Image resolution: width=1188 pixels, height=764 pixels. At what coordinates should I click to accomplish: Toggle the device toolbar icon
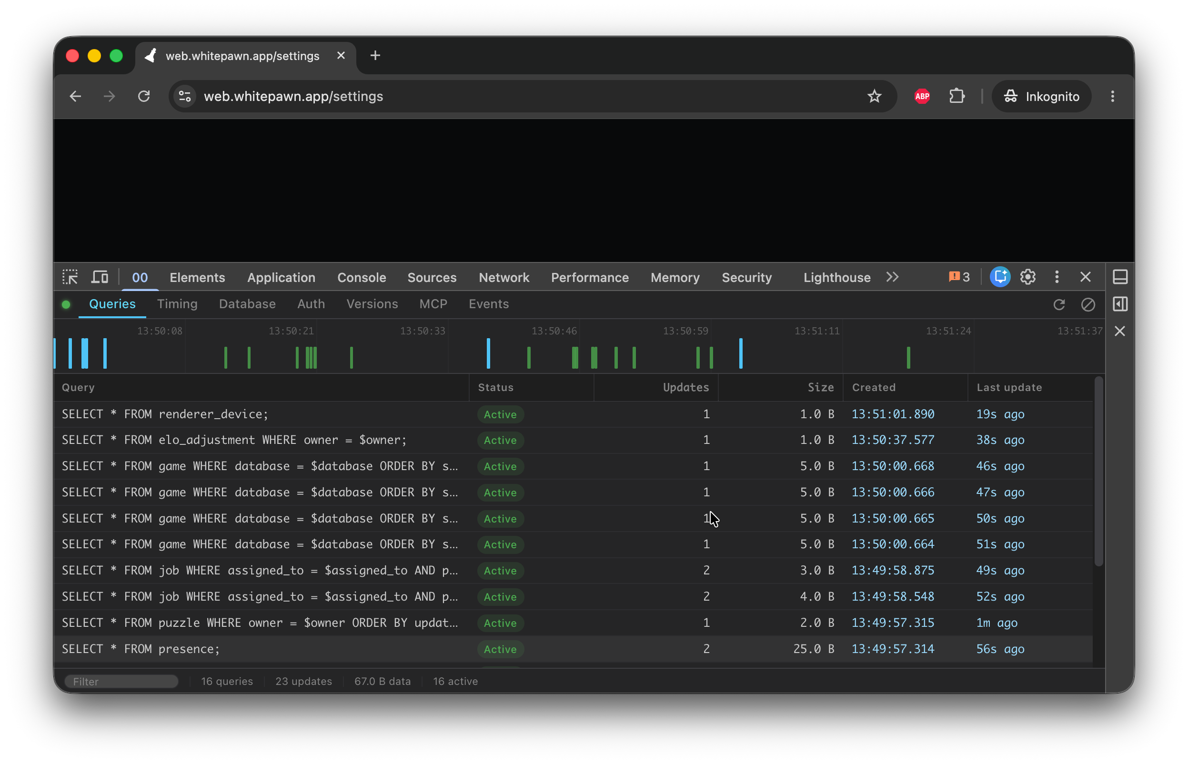click(100, 277)
